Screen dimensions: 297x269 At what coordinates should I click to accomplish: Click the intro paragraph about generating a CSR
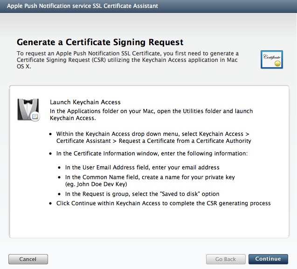tap(128, 60)
